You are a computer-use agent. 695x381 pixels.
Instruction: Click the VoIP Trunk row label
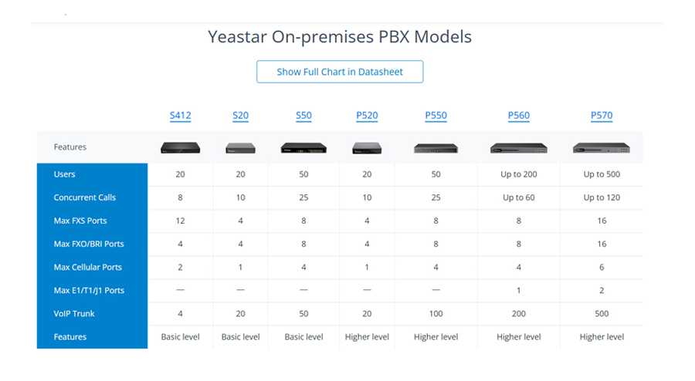(74, 314)
